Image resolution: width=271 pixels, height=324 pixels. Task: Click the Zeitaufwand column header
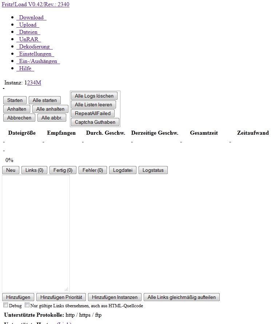[253, 133]
